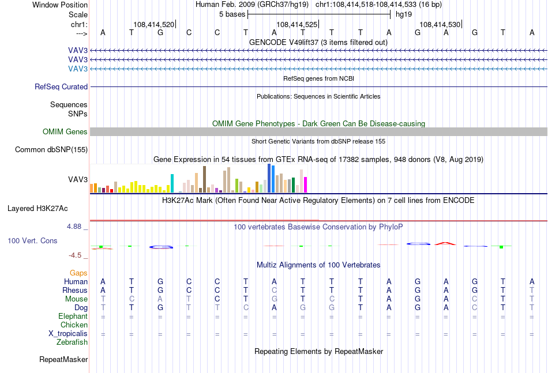Open the OMIM Gene Phenotypes track title
The height and width of the screenshot is (373, 548).
319,123
